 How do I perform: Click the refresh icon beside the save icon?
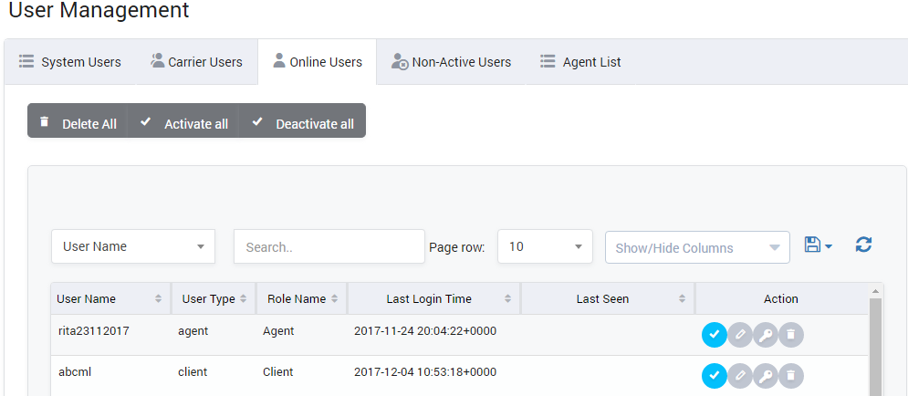(x=863, y=245)
